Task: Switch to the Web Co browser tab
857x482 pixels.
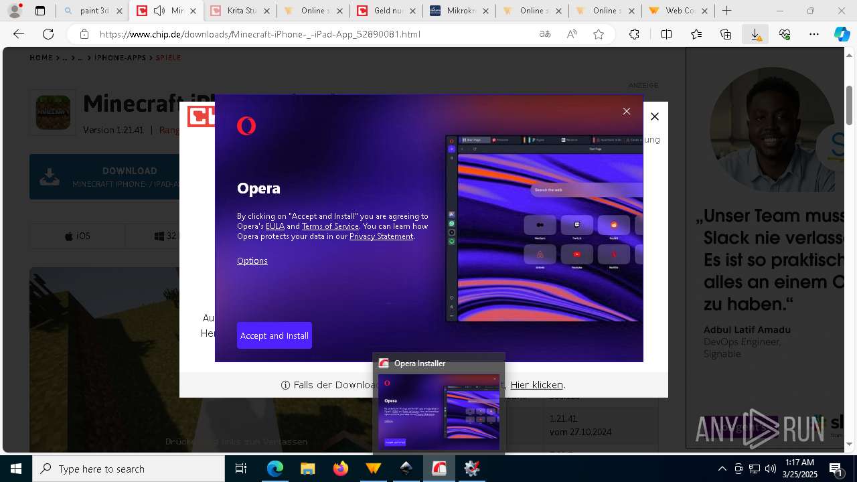Action: [x=678, y=11]
